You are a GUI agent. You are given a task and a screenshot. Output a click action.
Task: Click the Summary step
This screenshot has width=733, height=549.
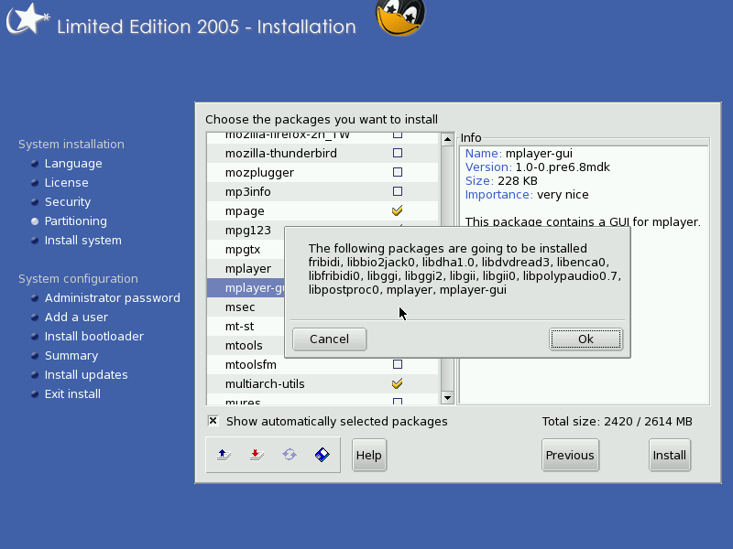71,355
